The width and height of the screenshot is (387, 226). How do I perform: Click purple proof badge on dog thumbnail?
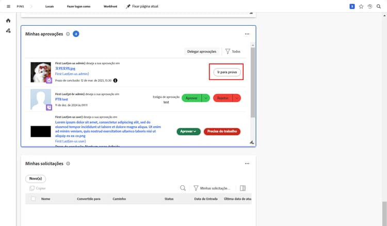click(x=49, y=80)
